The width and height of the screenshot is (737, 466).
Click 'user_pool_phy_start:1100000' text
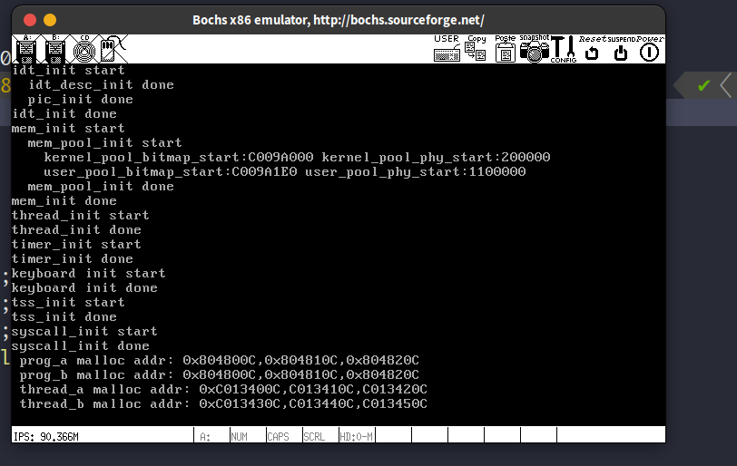point(416,171)
